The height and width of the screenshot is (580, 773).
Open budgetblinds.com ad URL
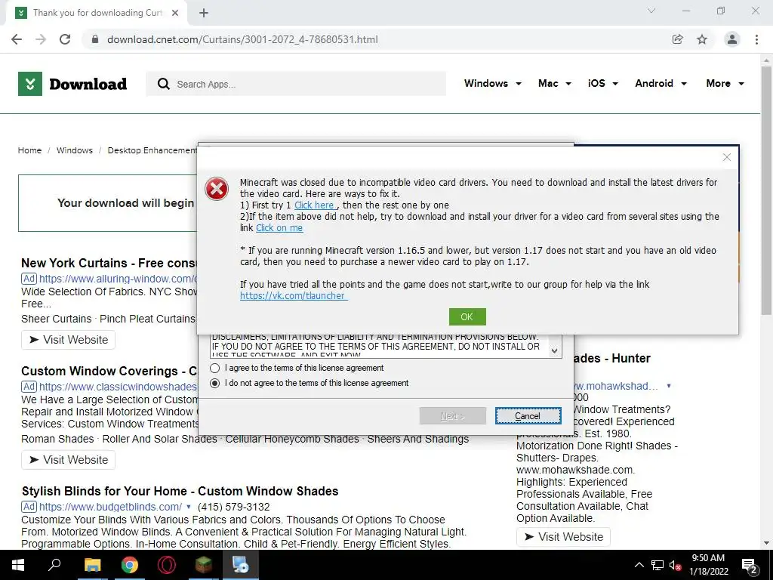[x=110, y=507]
